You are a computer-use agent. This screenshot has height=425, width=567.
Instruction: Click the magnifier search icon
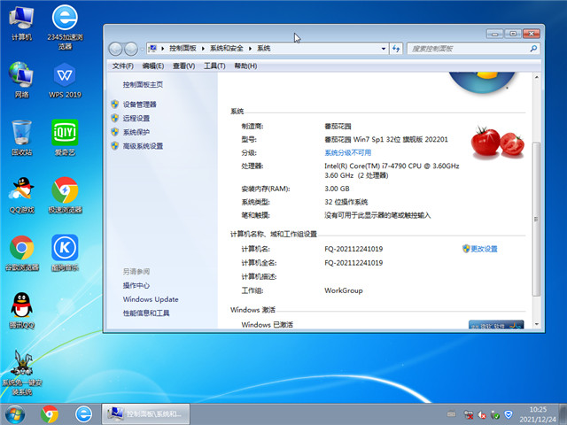[x=533, y=49]
